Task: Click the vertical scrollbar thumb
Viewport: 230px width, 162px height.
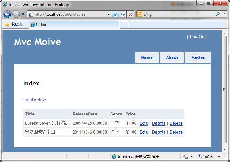Action: pos(225,89)
